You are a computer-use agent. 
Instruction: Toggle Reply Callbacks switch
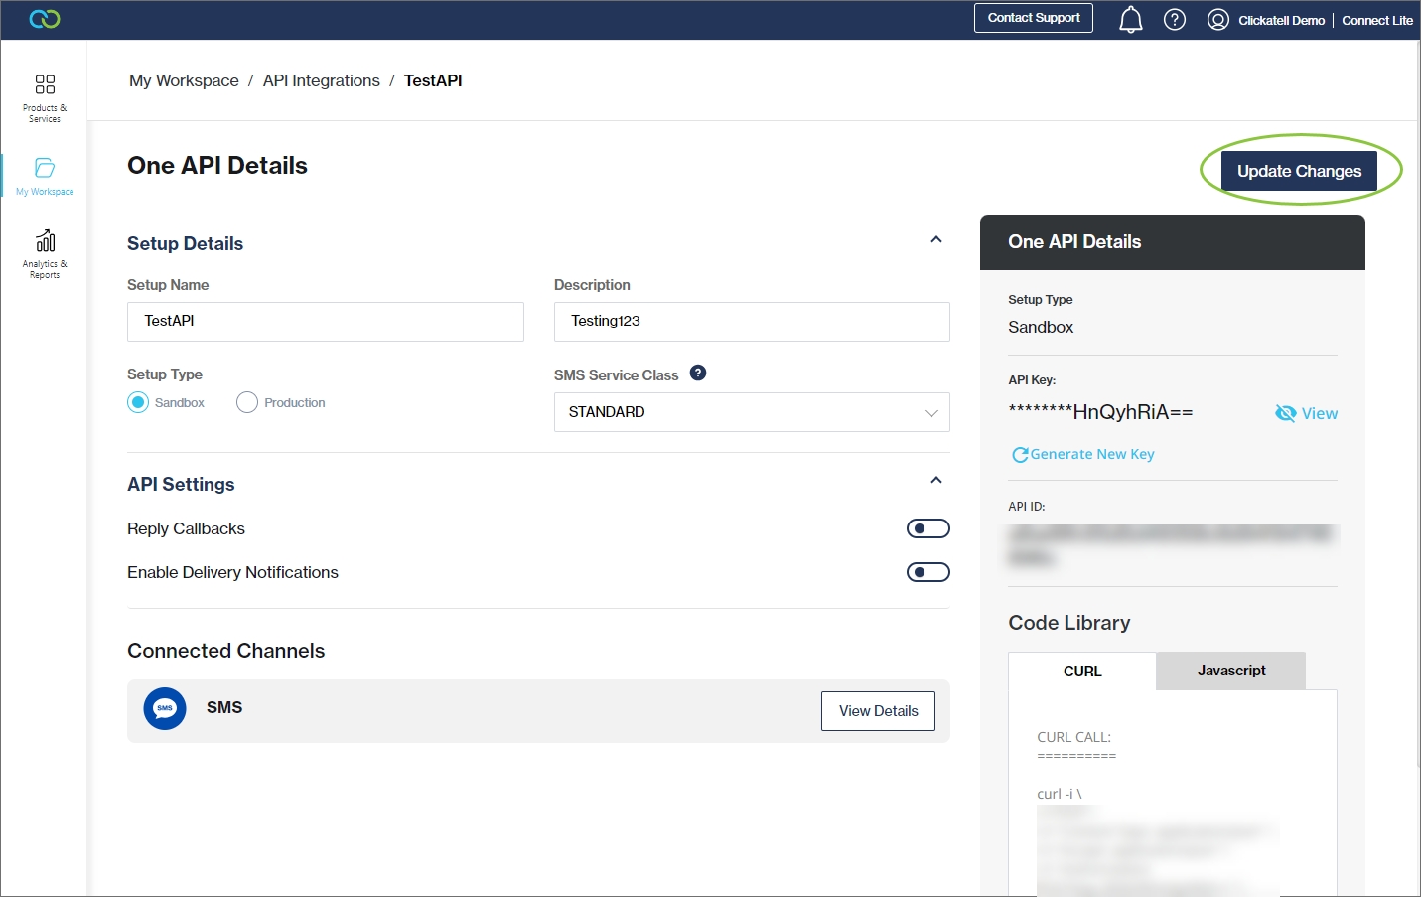(x=927, y=528)
